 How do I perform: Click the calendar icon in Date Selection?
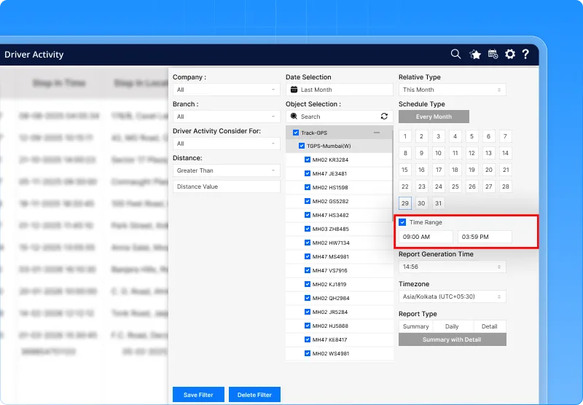click(294, 90)
